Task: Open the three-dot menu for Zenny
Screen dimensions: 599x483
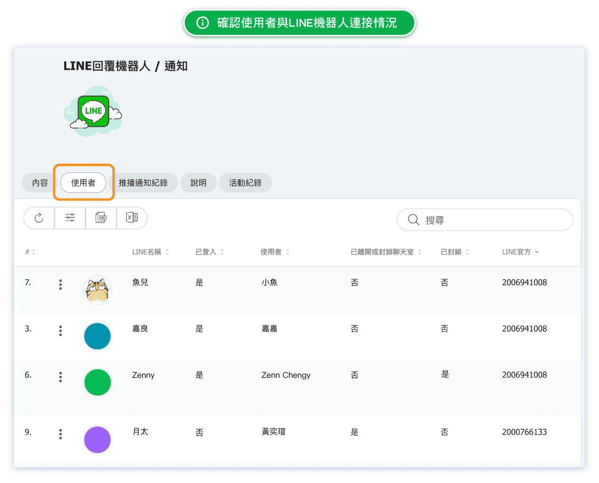Action: point(61,377)
